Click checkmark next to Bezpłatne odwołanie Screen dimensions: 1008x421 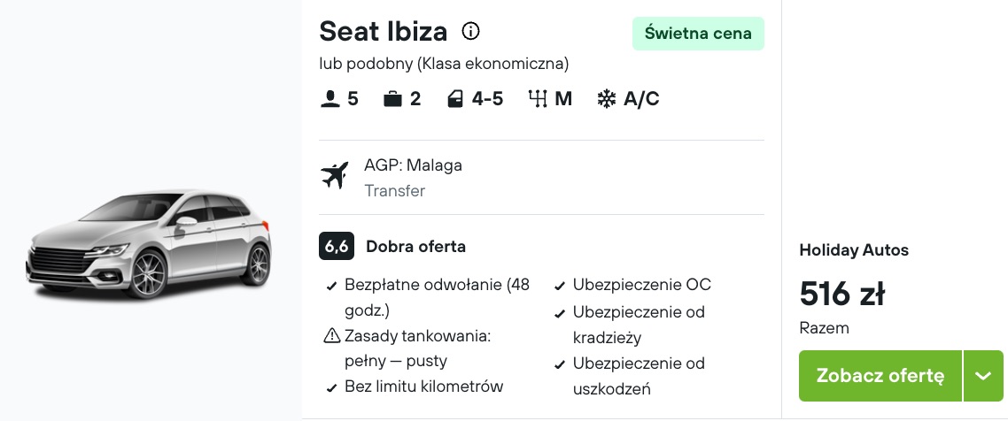coord(331,287)
